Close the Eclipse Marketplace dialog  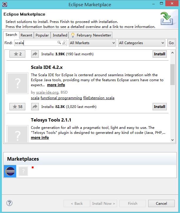(172, 4)
